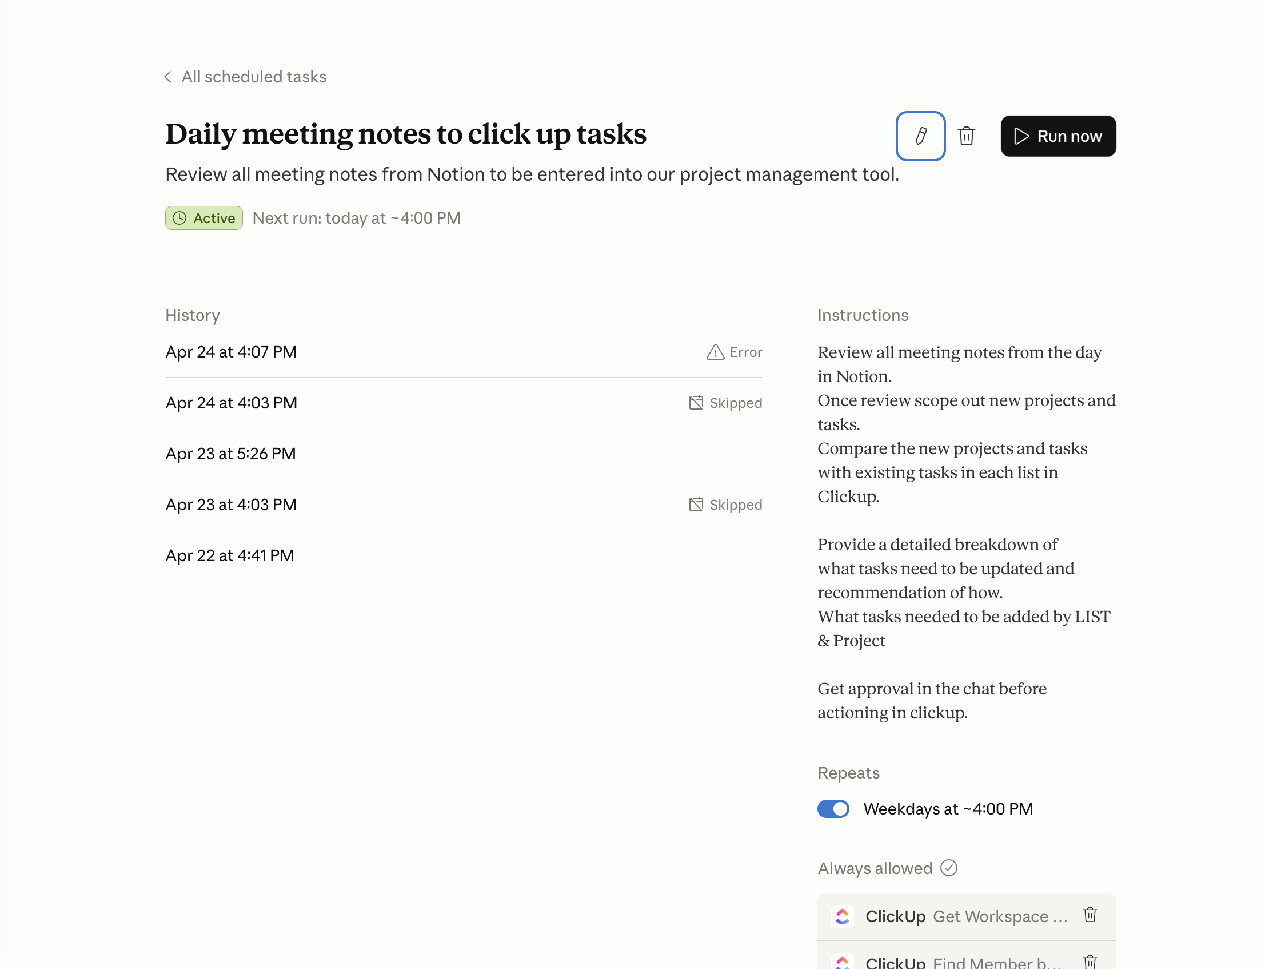Click the Skipped icon for Apr 24
Image resolution: width=1261 pixels, height=969 pixels.
[x=696, y=403]
